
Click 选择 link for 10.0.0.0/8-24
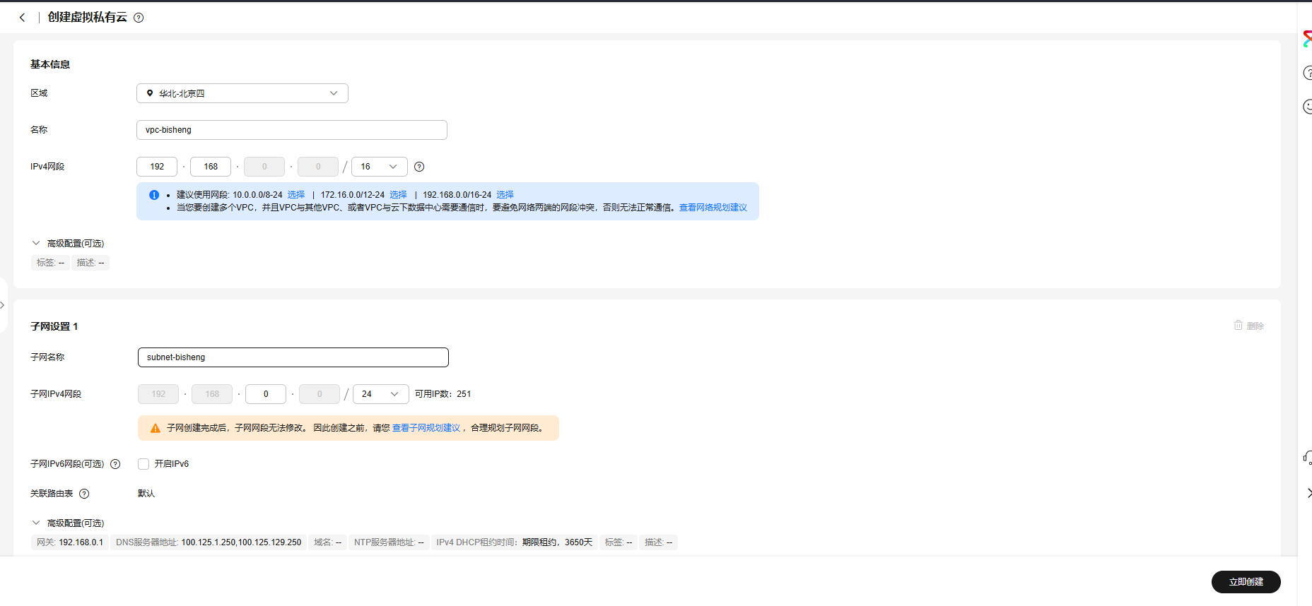click(x=296, y=195)
